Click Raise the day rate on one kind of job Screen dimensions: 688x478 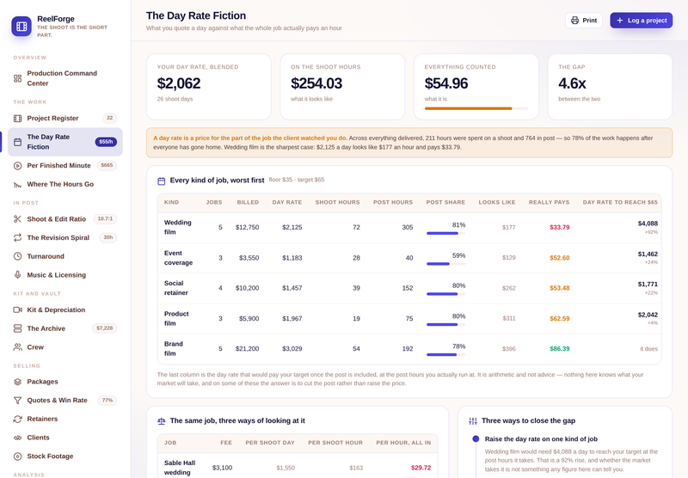pos(541,439)
